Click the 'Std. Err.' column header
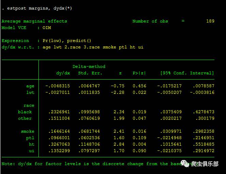This screenshot has height=174, width=226. [x=90, y=73]
